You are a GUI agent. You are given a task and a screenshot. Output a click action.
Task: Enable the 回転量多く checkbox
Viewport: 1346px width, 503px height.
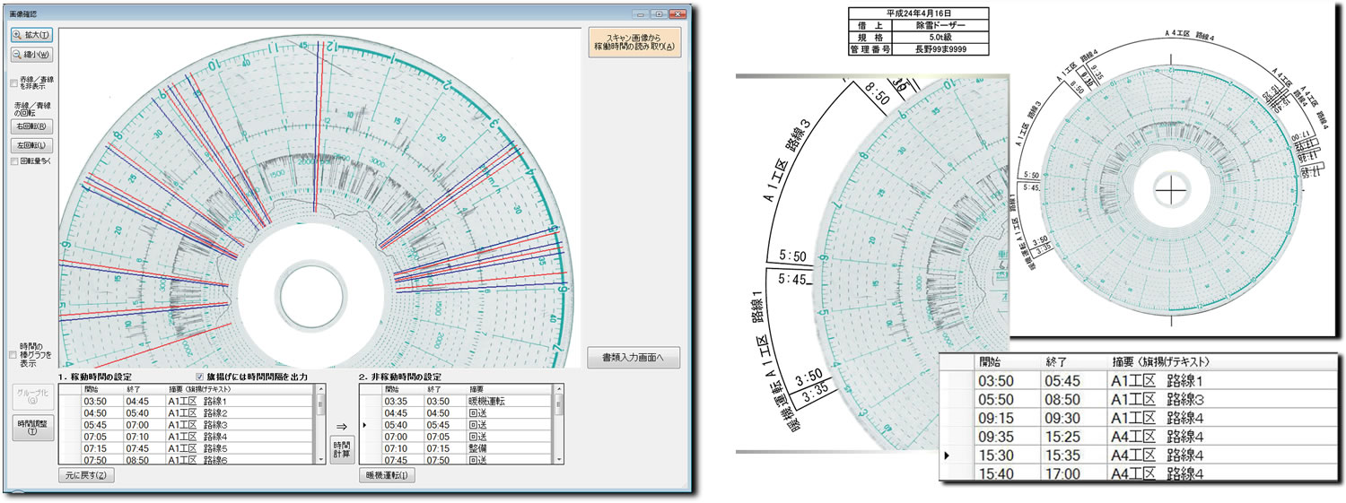click(13, 162)
